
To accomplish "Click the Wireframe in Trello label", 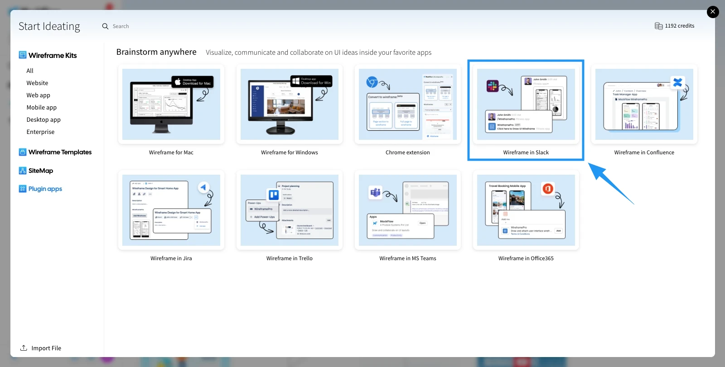I will (x=290, y=258).
